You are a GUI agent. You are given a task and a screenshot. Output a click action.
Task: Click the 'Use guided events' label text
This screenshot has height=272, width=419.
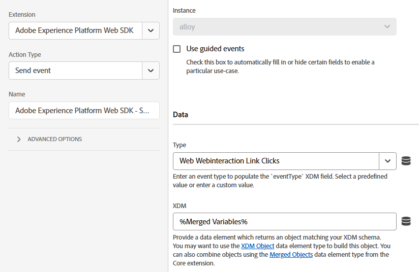click(215, 49)
